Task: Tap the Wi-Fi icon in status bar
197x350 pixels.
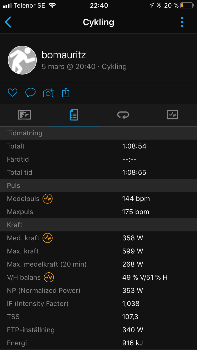Action: tap(53, 6)
